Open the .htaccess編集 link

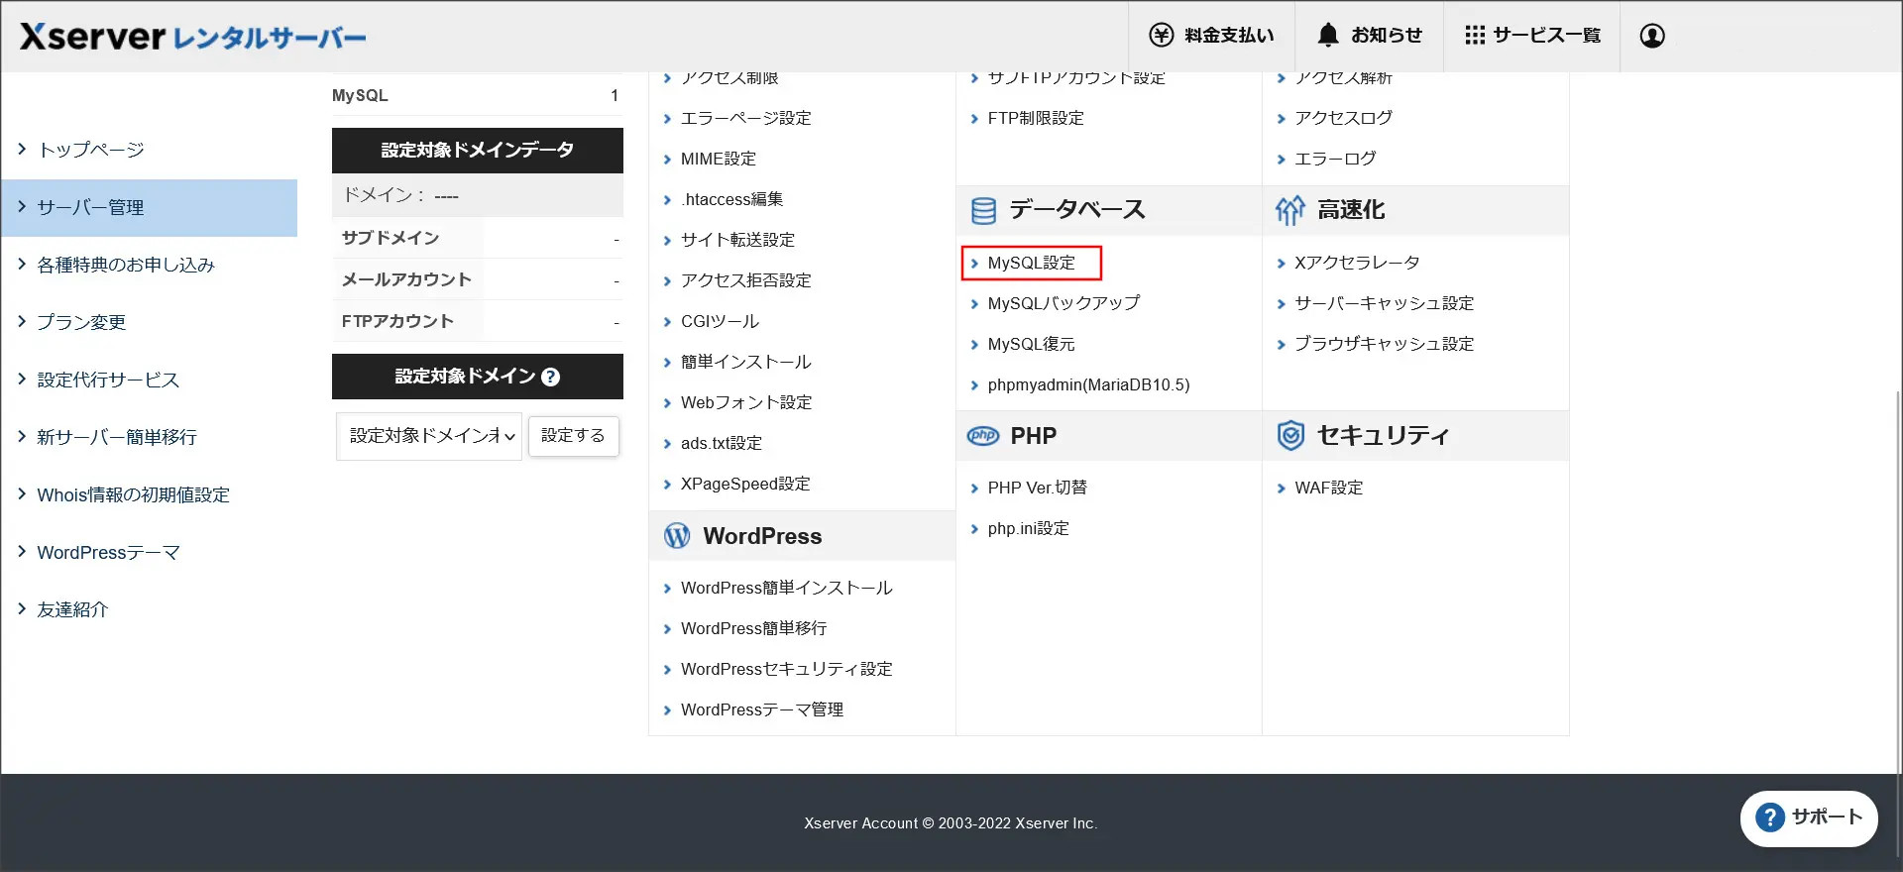pos(731,199)
